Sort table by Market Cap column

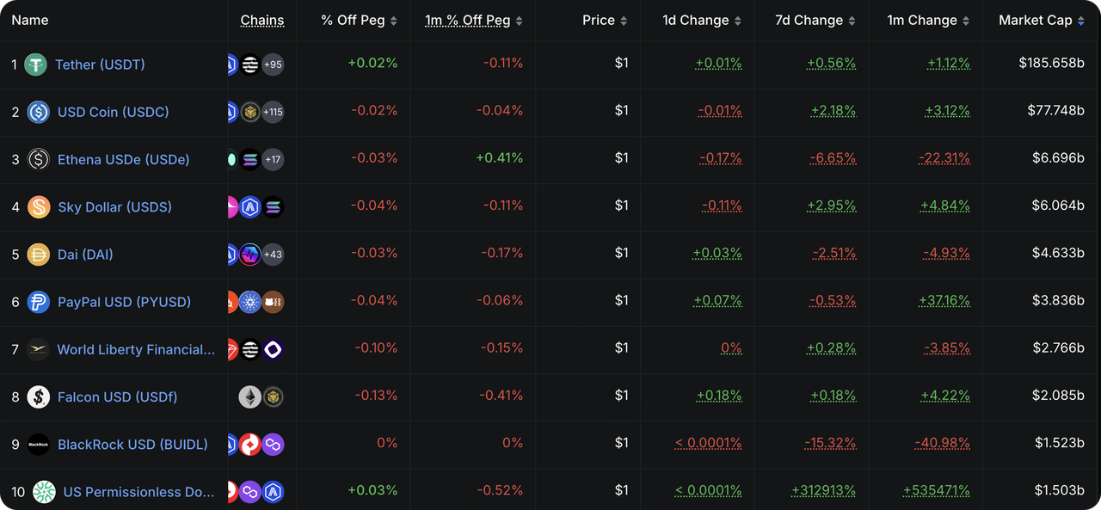tap(1041, 21)
